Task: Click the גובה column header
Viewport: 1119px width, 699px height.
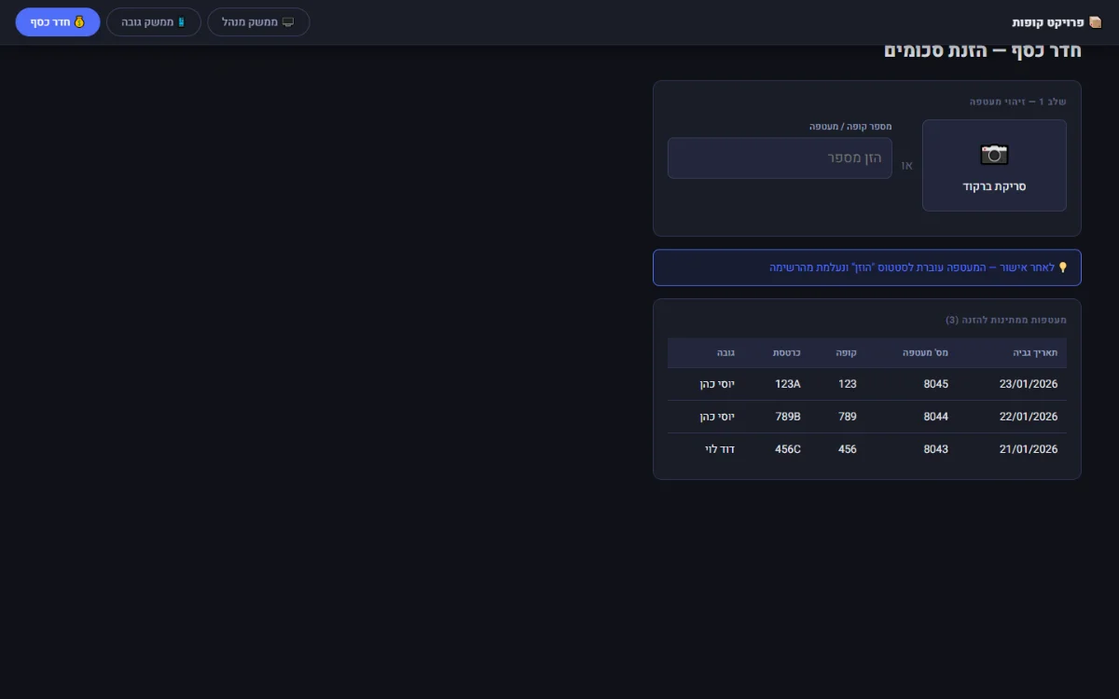Action: click(725, 352)
